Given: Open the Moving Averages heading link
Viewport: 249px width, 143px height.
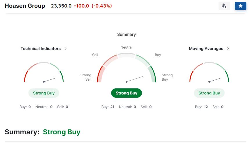Looking at the screenshot, I should click(x=206, y=49).
